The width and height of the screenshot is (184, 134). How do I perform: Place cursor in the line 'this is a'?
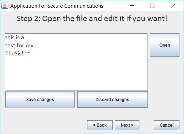(x=15, y=38)
